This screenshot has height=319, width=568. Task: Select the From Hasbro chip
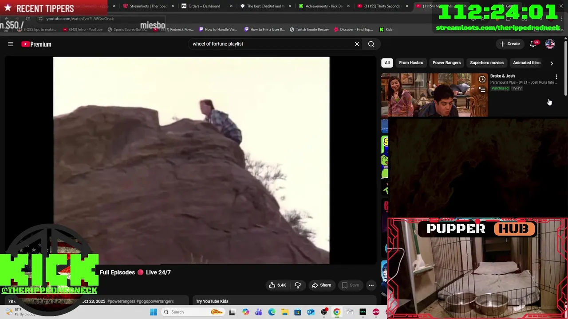411,62
